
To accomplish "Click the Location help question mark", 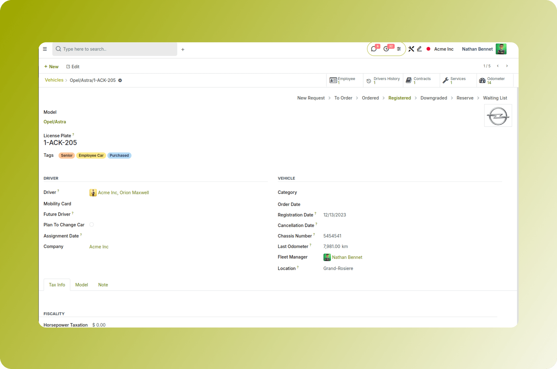I will click(x=298, y=267).
